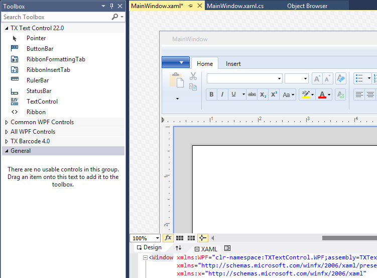The width and height of the screenshot is (377, 278).
Task: Click the increase font size icon
Action: pos(317,78)
